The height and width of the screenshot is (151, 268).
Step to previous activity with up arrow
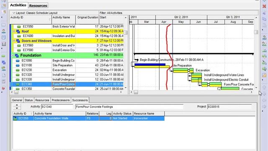coord(17,105)
